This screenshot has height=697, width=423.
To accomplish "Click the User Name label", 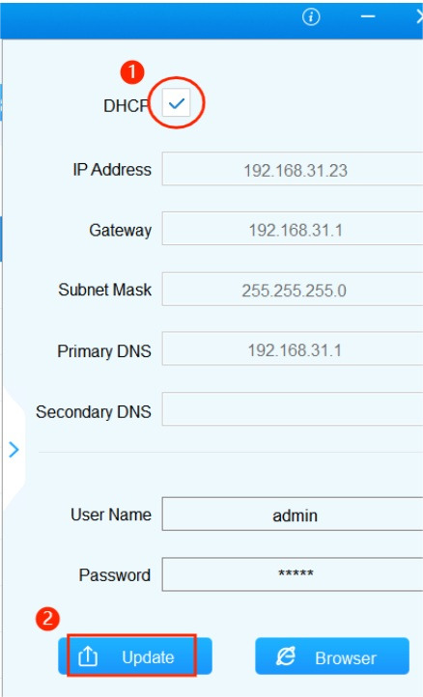I will point(111,515).
